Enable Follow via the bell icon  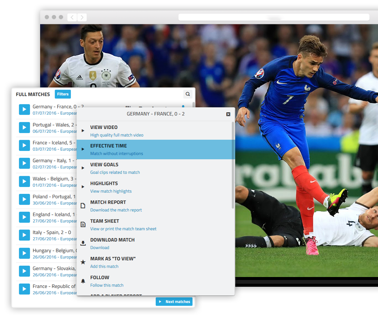[x=83, y=281]
